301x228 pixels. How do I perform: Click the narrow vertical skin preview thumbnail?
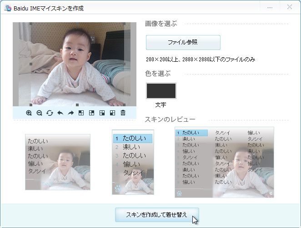[x=133, y=162]
